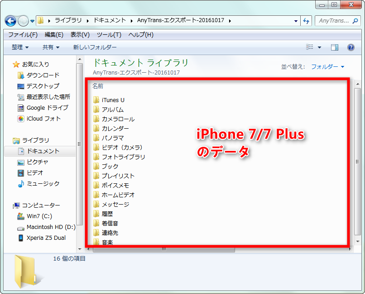The image size is (365, 294).
Task: Open Google ドライブ in sidebar
Action: [43, 108]
